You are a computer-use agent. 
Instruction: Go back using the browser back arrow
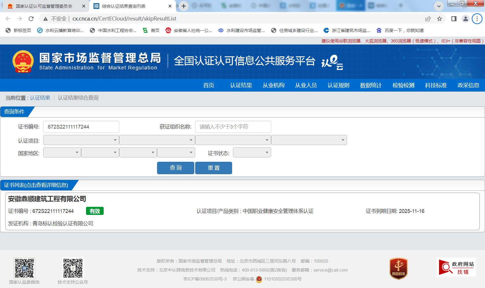8,19
